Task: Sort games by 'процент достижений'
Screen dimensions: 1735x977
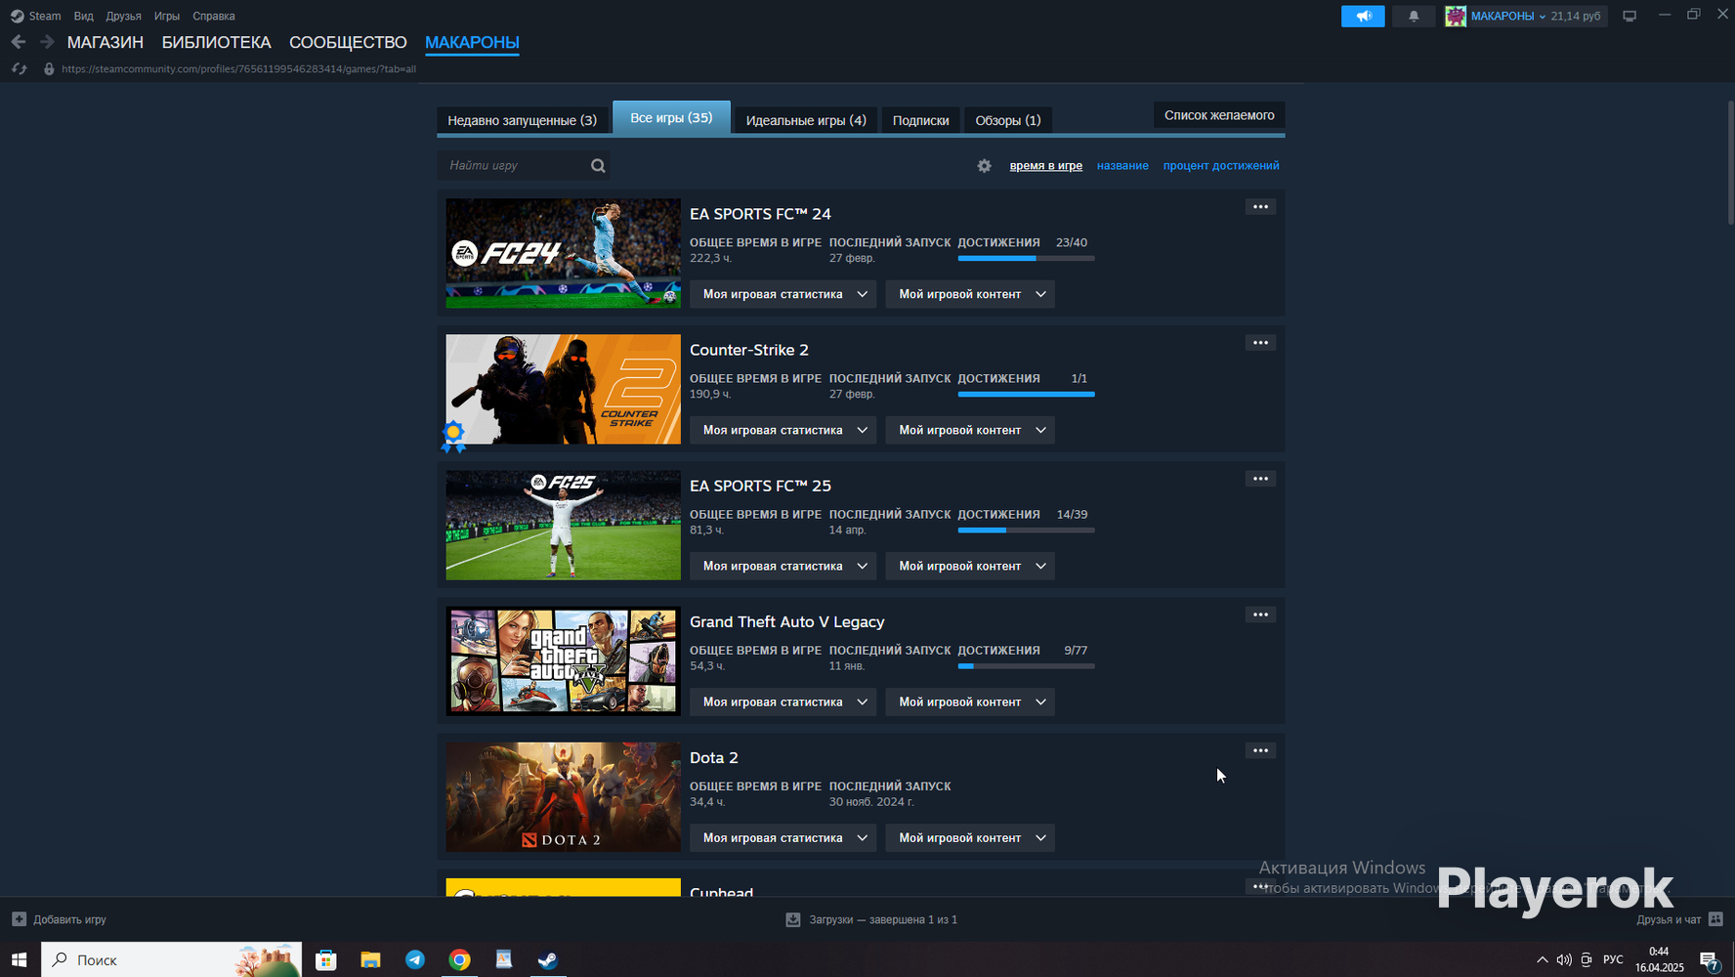Action: pos(1221,166)
